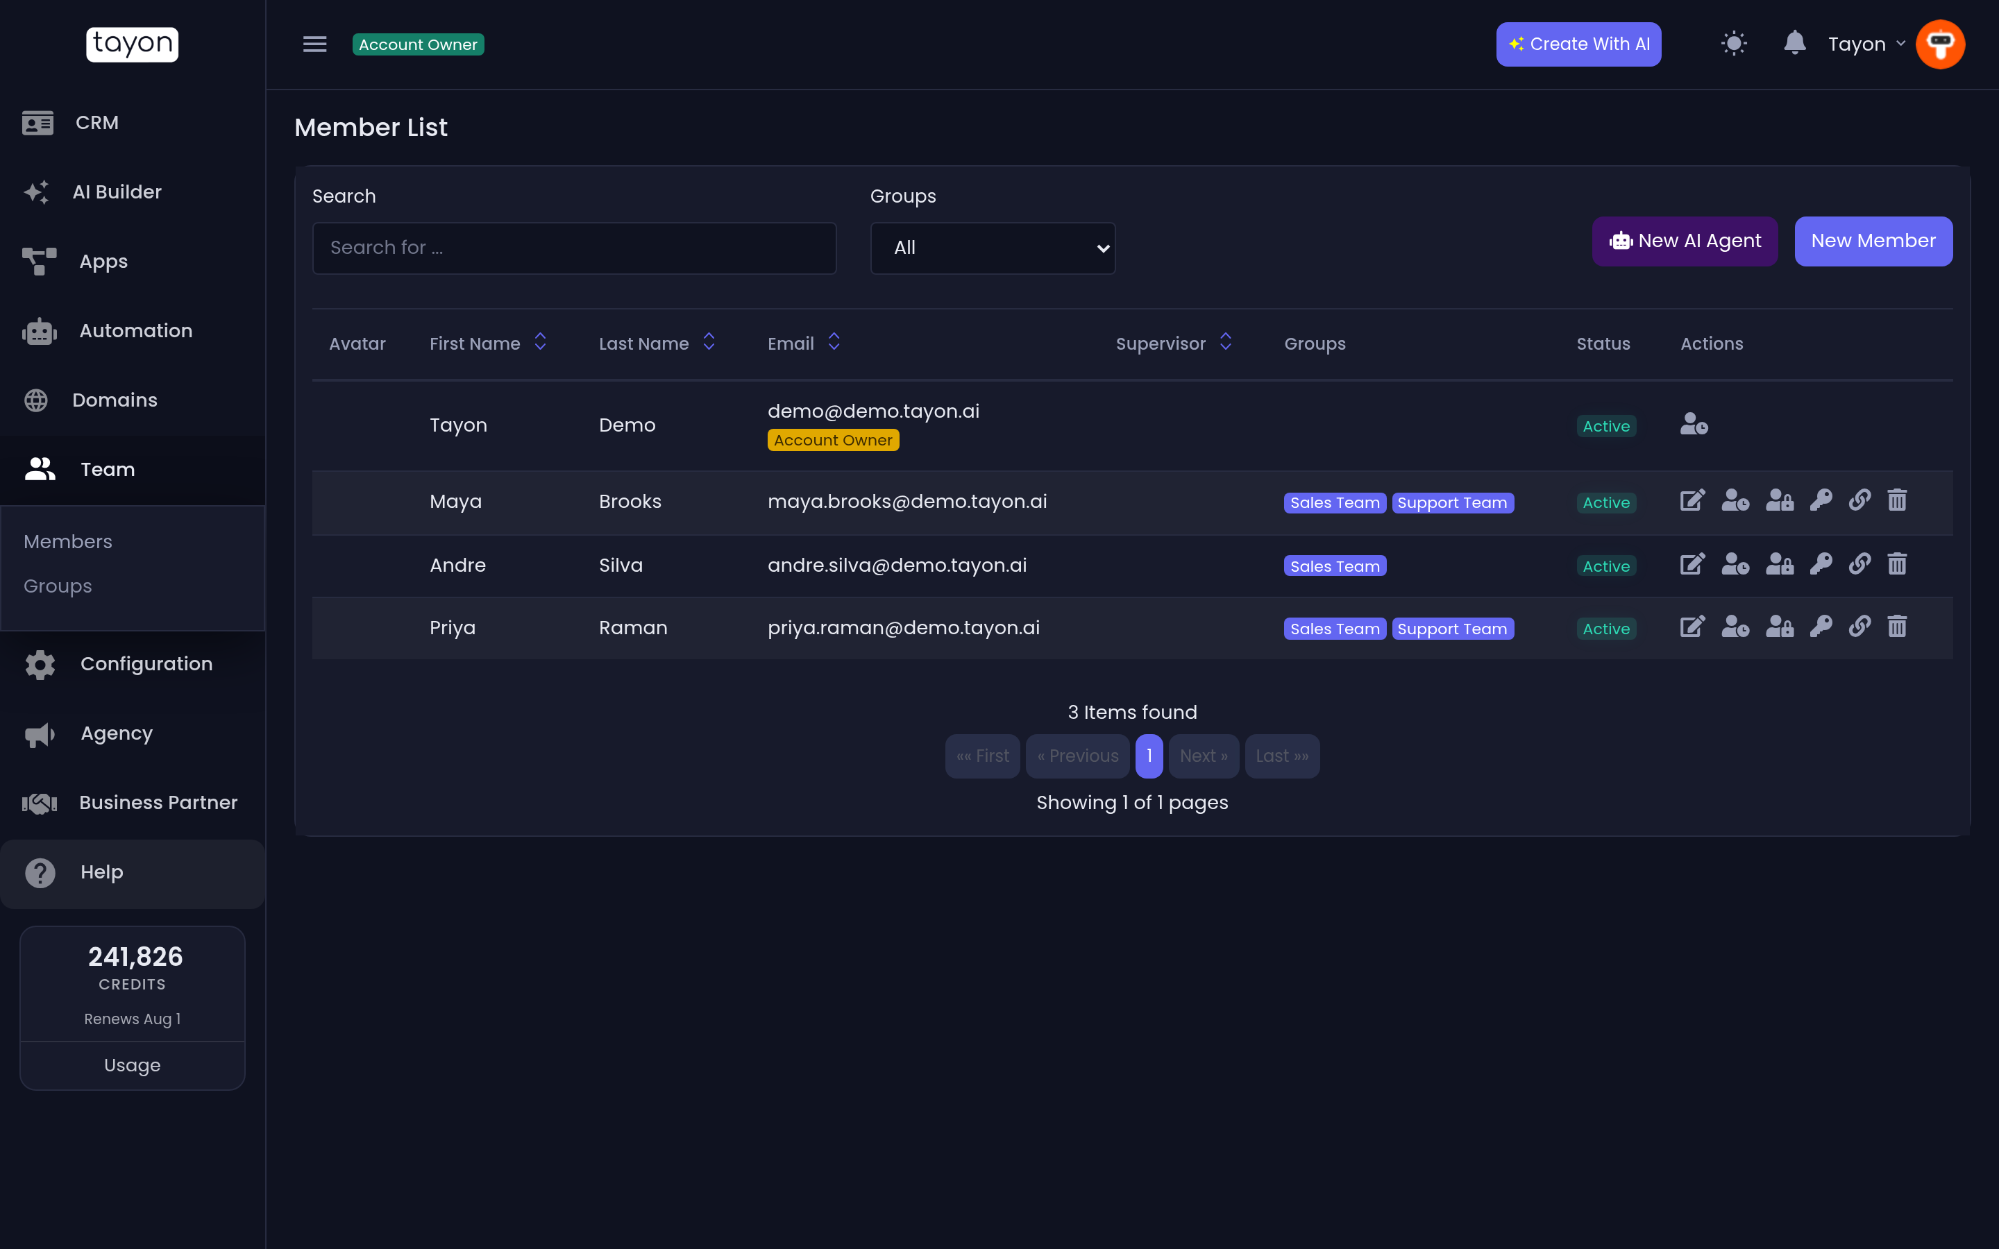Image resolution: width=1999 pixels, height=1249 pixels.
Task: Collapse the Team sidebar section
Action: click(x=132, y=469)
